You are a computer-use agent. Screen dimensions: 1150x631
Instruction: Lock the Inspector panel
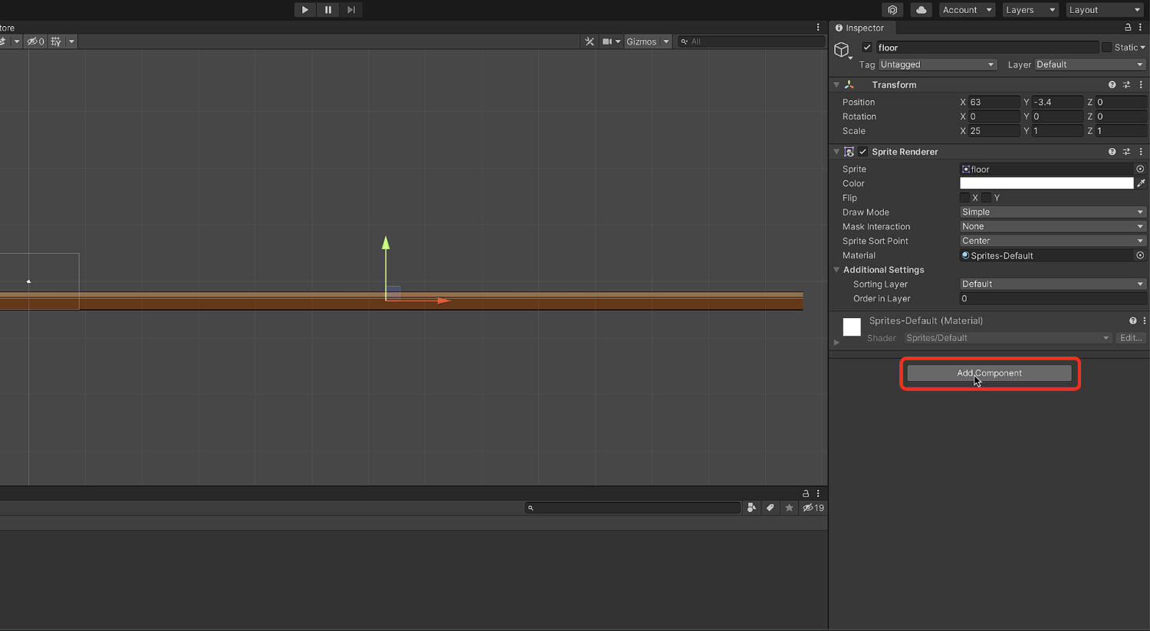[x=1128, y=28]
